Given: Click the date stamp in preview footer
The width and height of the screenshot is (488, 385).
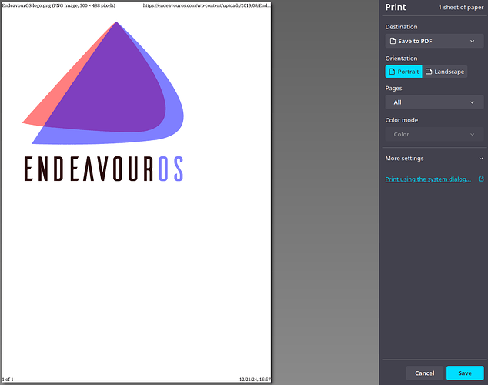Looking at the screenshot, I should click(x=255, y=380).
